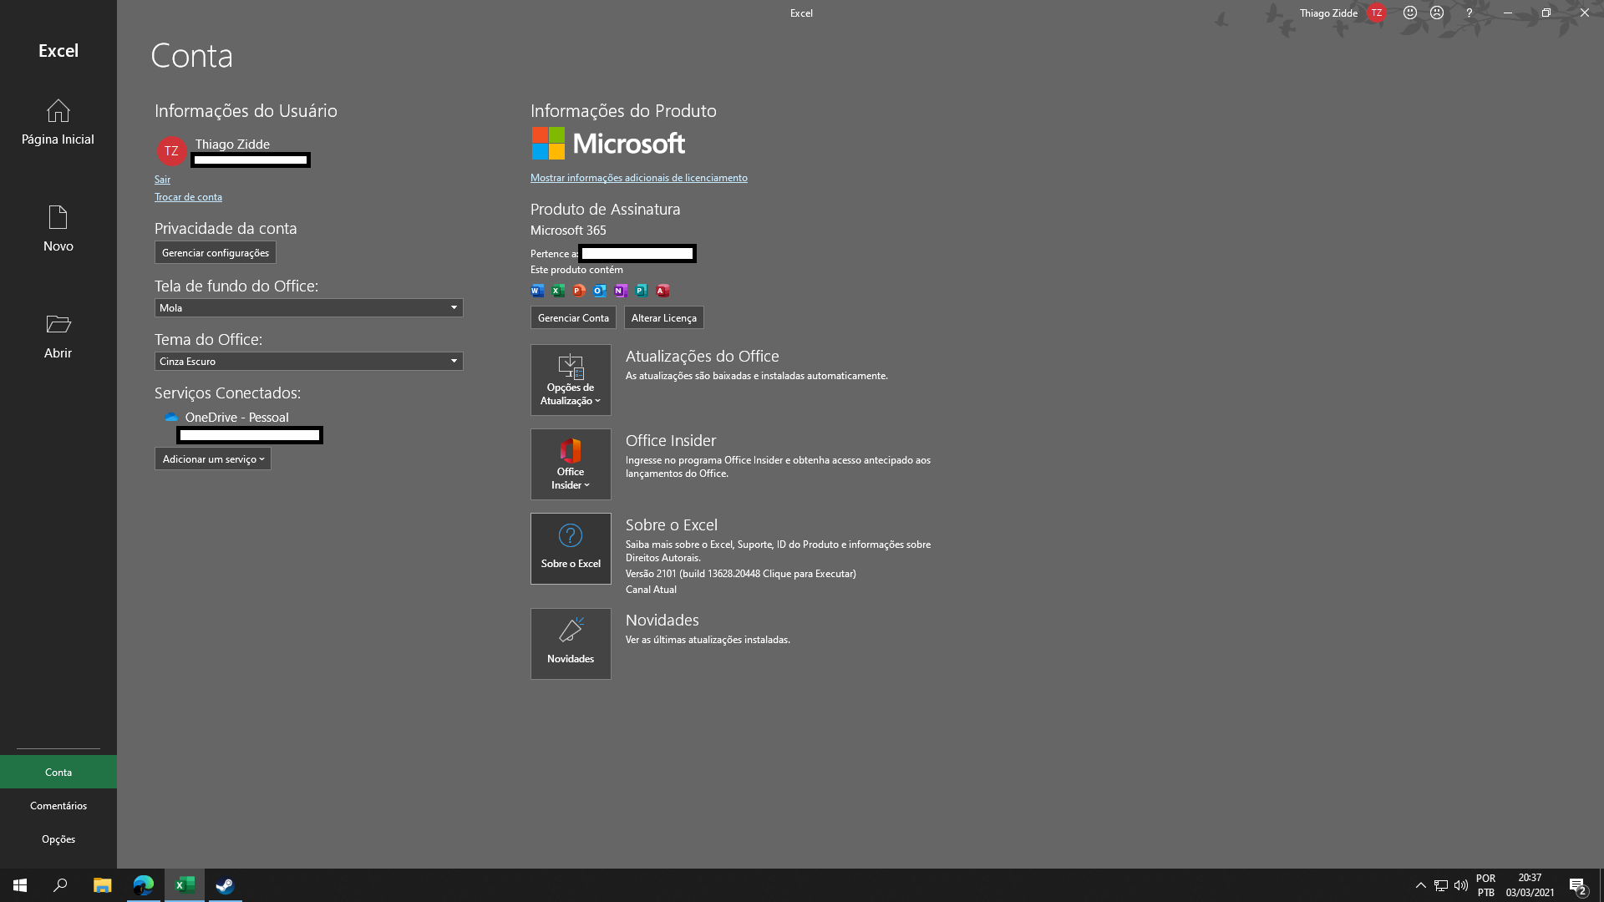Select the Conta tab in sidebar
Screen dimensions: 1604x902
coord(58,772)
